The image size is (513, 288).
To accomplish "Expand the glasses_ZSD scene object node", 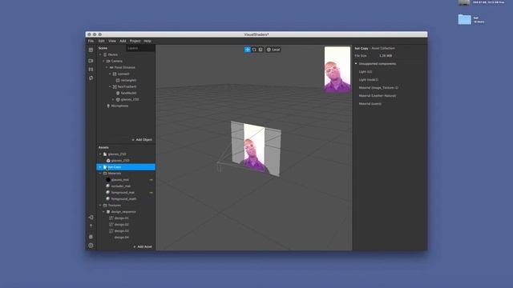I will point(113,99).
